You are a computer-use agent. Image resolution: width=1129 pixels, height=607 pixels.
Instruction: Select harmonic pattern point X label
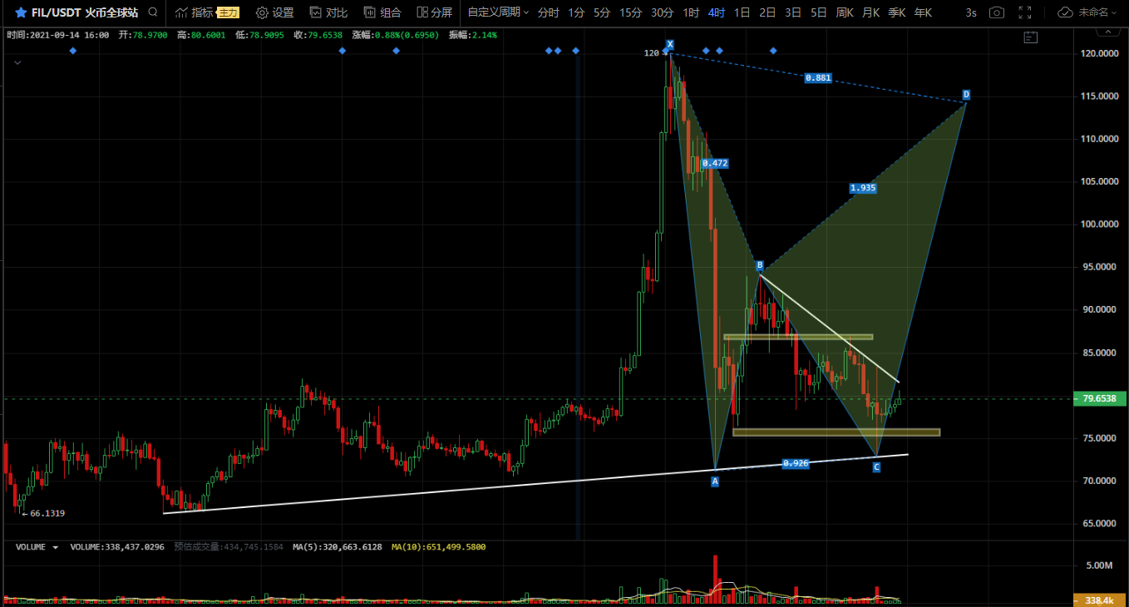click(670, 43)
